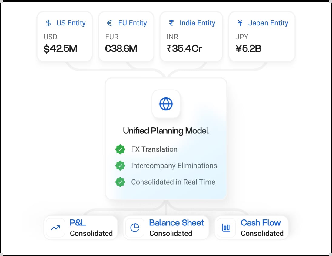
Task: Click the dollar sign icon on US Entity
Action: coord(48,23)
